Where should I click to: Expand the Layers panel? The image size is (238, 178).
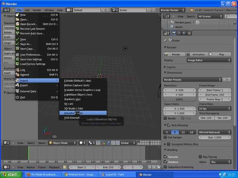pos(165,67)
